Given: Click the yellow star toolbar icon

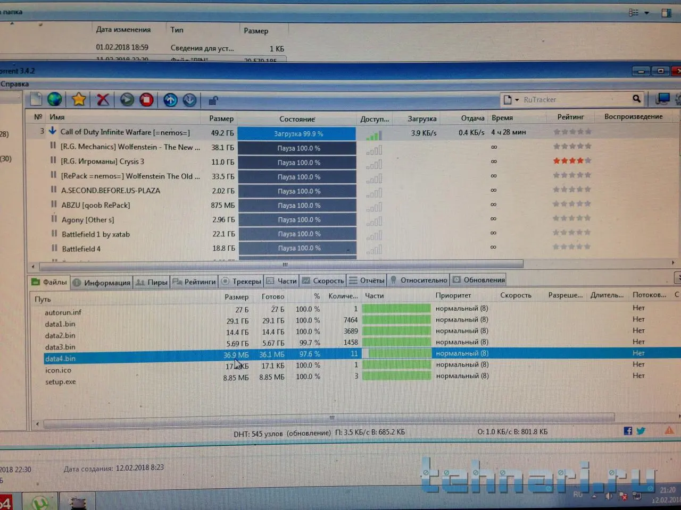Looking at the screenshot, I should pos(79,99).
